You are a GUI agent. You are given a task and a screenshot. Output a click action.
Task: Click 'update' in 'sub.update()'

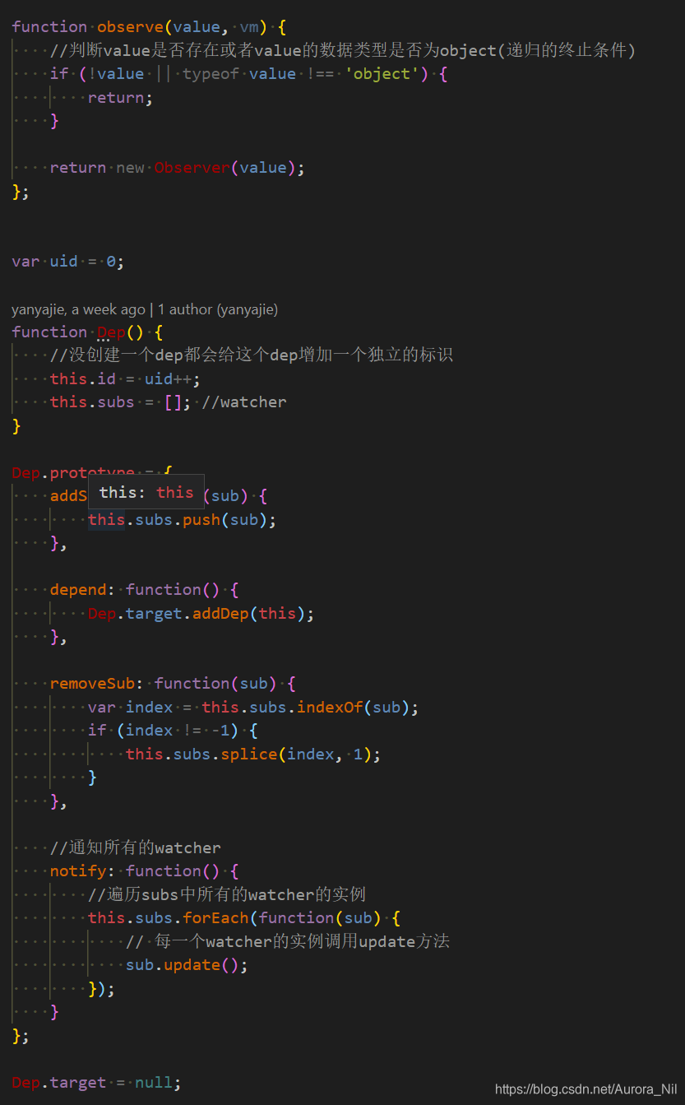tap(192, 964)
